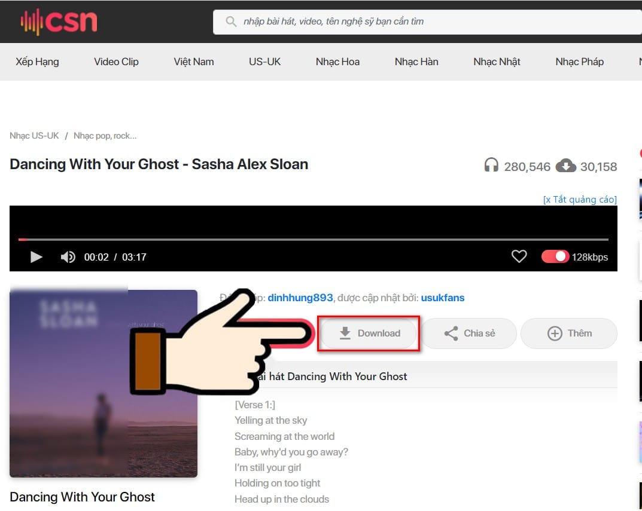Image resolution: width=642 pixels, height=511 pixels.
Task: Open uploader dinhhung893 profile link
Action: [300, 298]
